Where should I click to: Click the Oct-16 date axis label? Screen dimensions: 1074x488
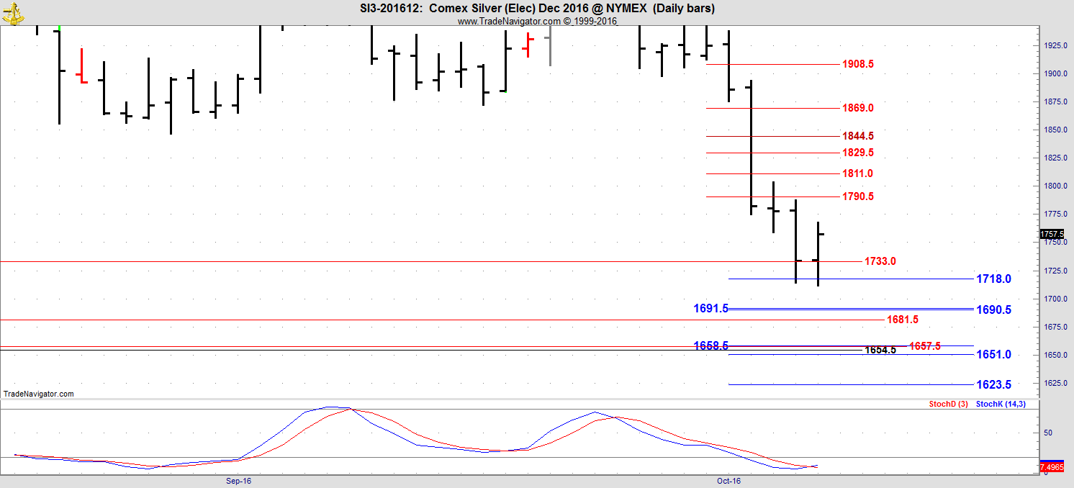728,480
